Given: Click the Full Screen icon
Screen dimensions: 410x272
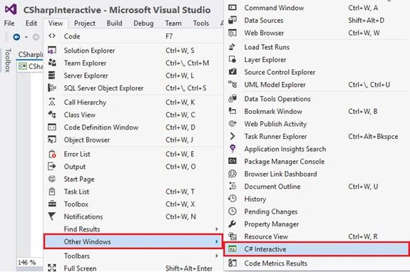Looking at the screenshot, I should [x=52, y=268].
